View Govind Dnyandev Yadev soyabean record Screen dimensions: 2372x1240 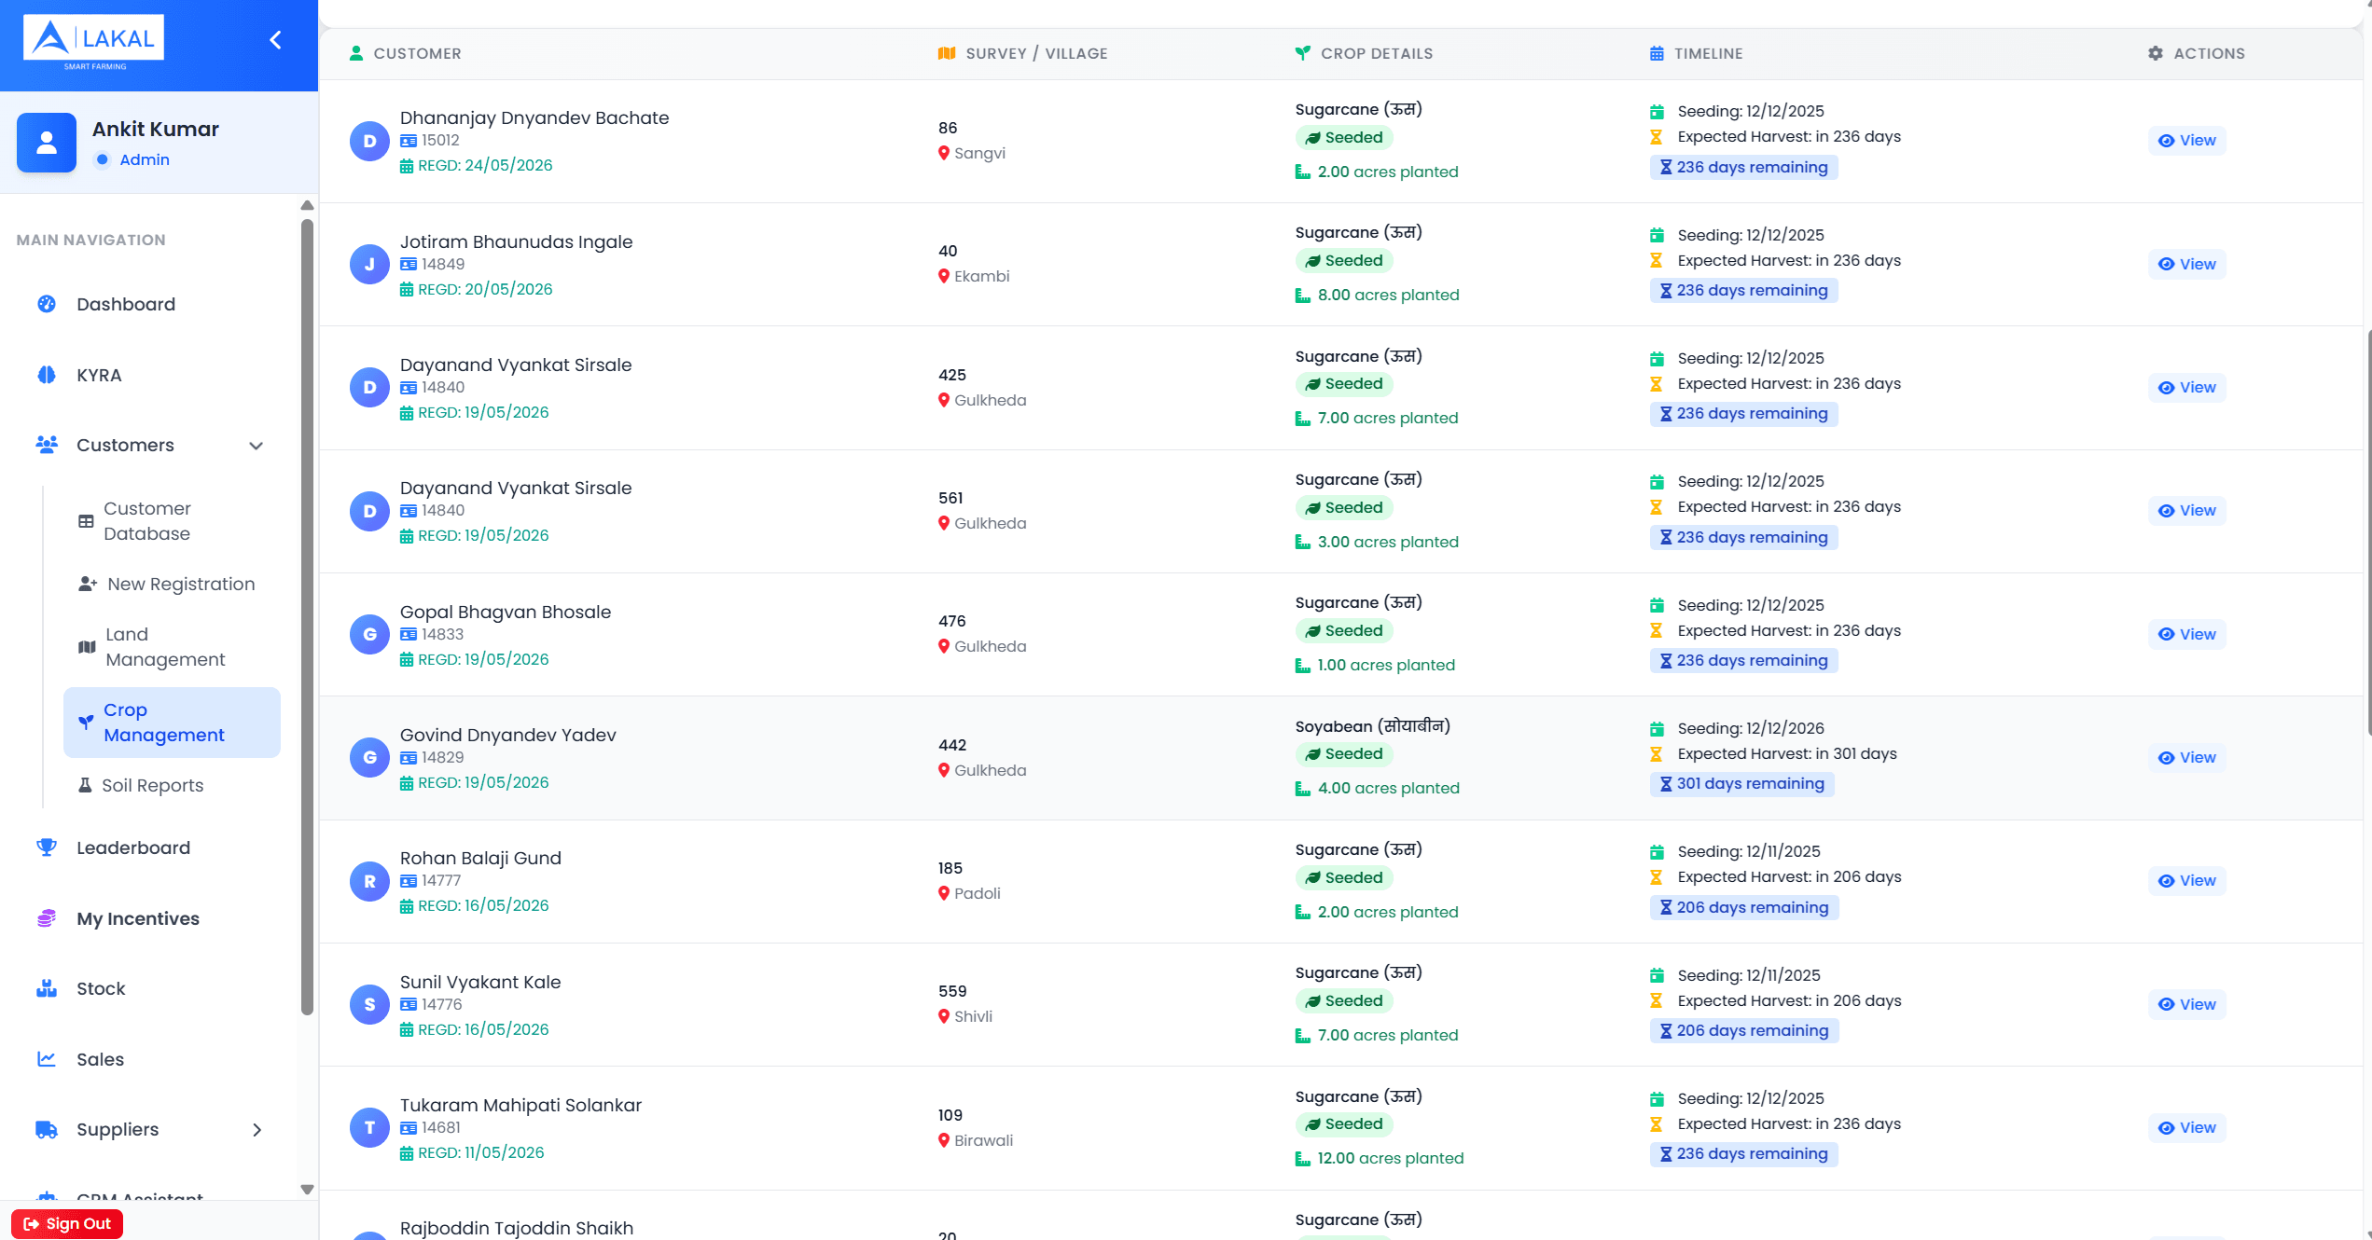coord(2186,758)
